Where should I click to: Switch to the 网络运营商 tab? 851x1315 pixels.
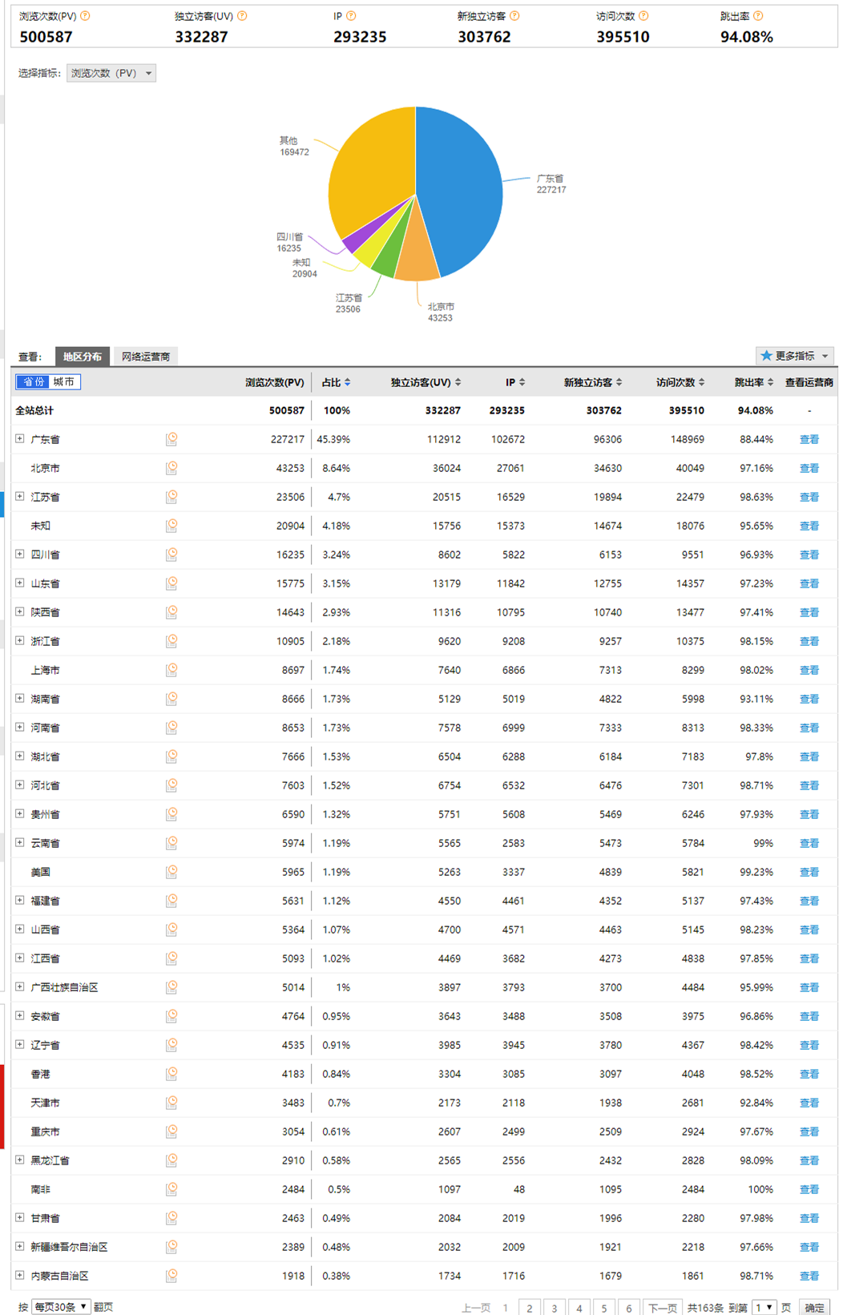145,357
